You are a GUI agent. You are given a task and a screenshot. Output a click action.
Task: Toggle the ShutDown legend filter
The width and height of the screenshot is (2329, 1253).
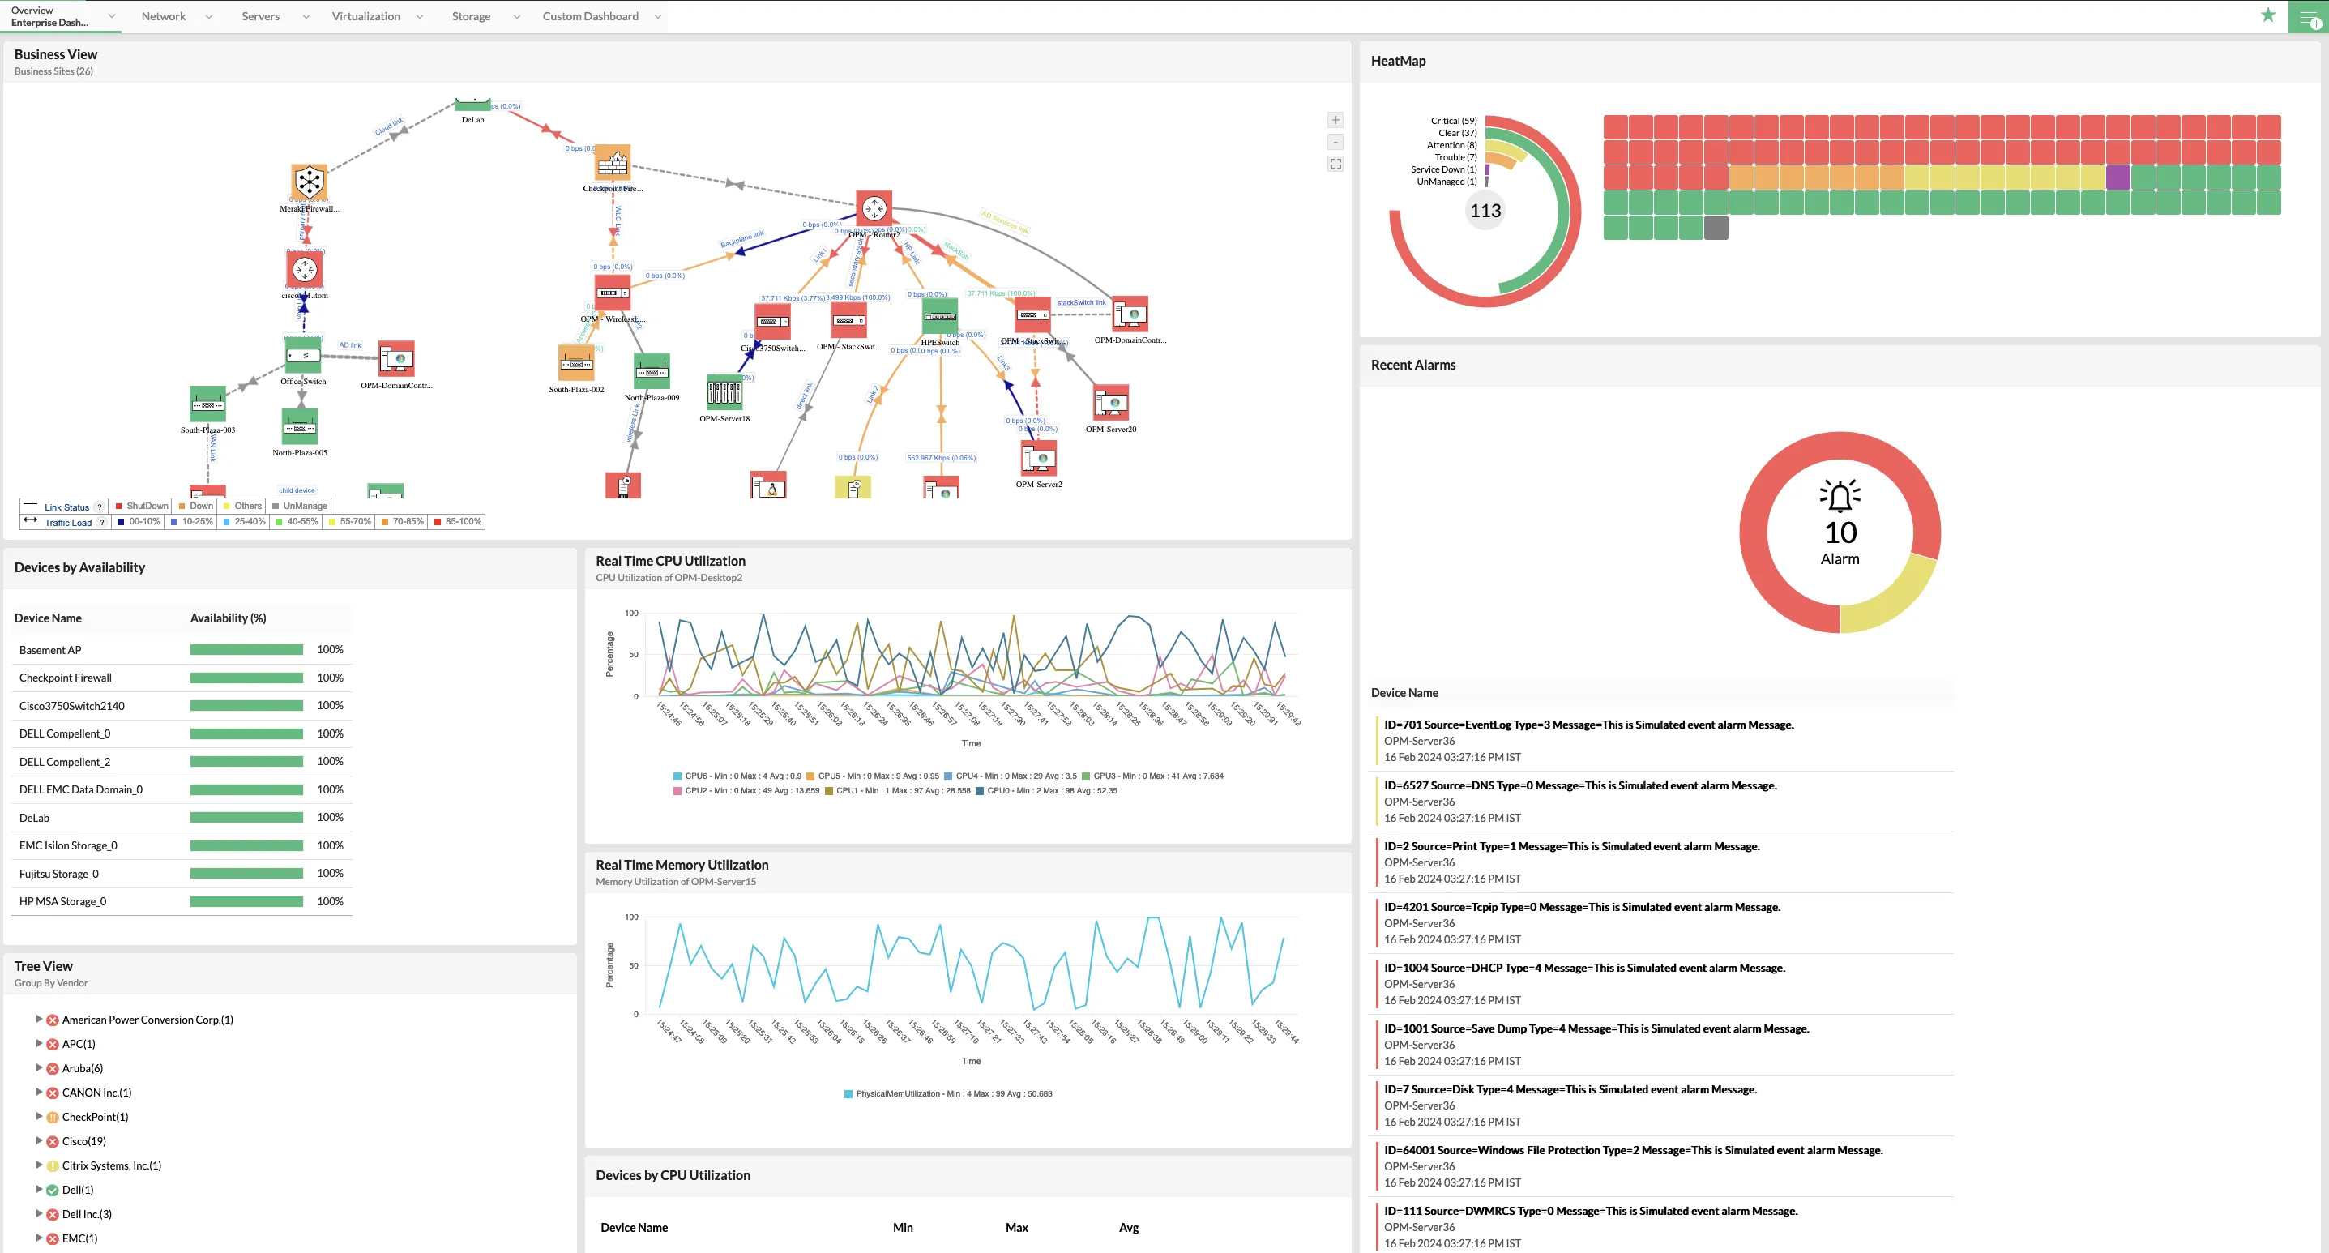141,506
